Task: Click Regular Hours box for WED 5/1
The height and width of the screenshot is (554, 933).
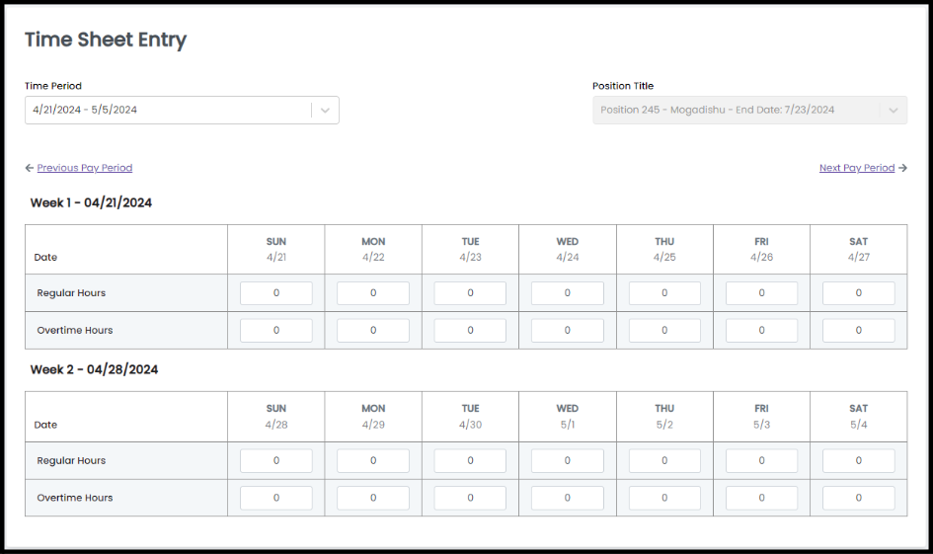Action: (x=567, y=460)
